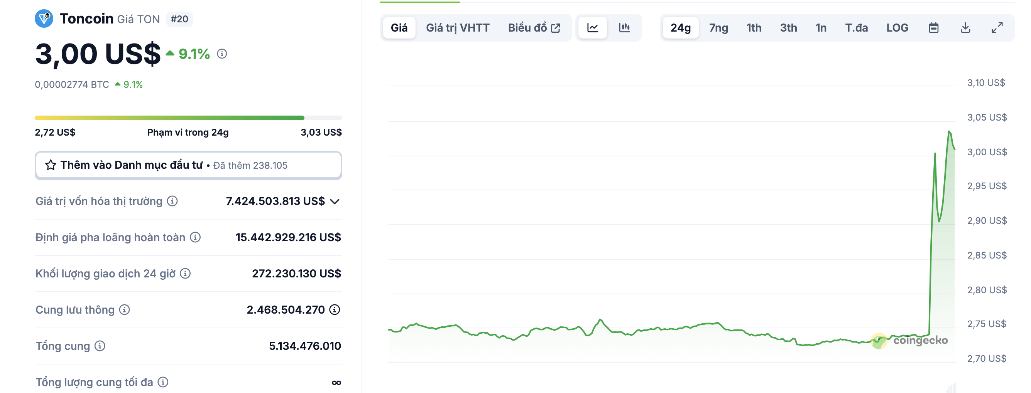Toggle the LOG scale option
The width and height of the screenshot is (1031, 393).
click(897, 28)
